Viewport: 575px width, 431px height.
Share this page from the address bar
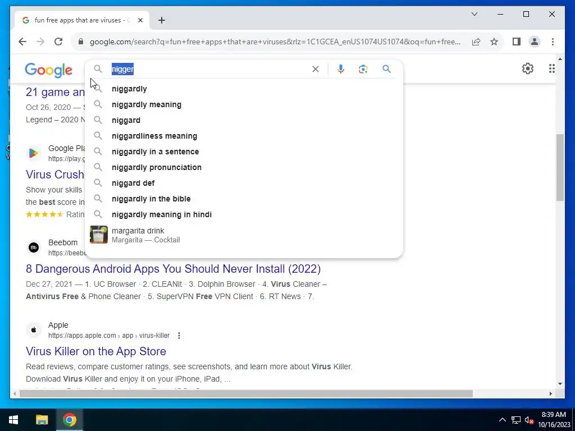[x=476, y=42]
